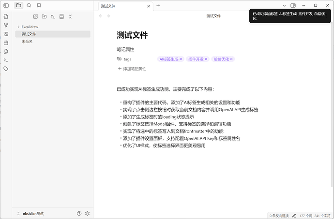Screen dimensions: 334x219
Task: Click the 插件开发 tag pill
Action: [x=196, y=59]
